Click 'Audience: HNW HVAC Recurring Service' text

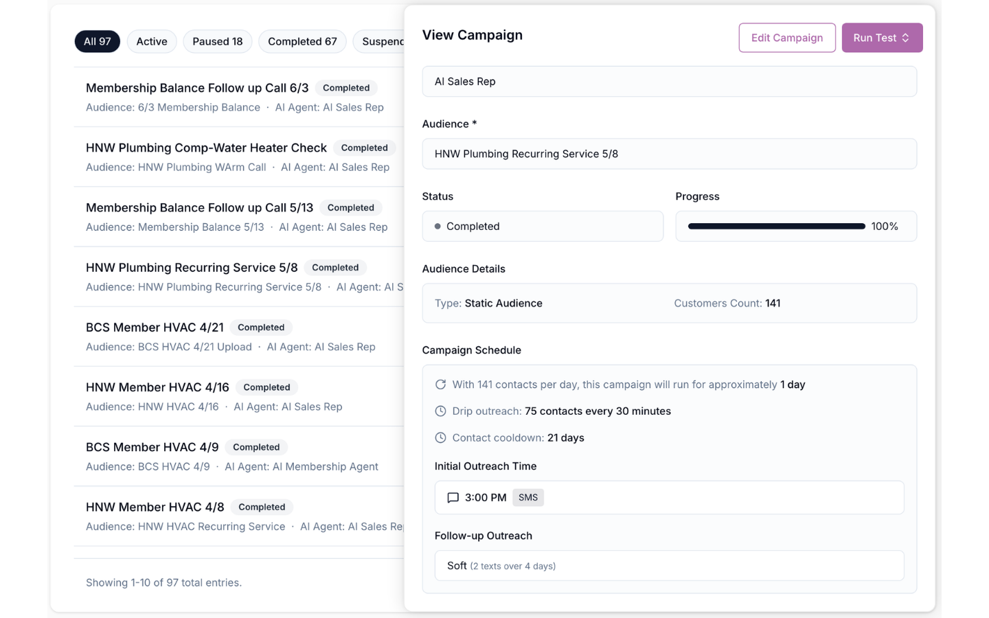185,526
